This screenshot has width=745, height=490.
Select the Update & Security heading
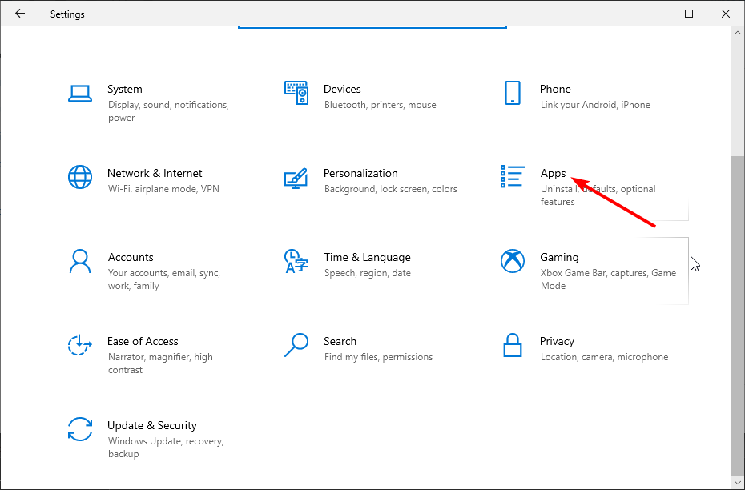pyautogui.click(x=152, y=425)
